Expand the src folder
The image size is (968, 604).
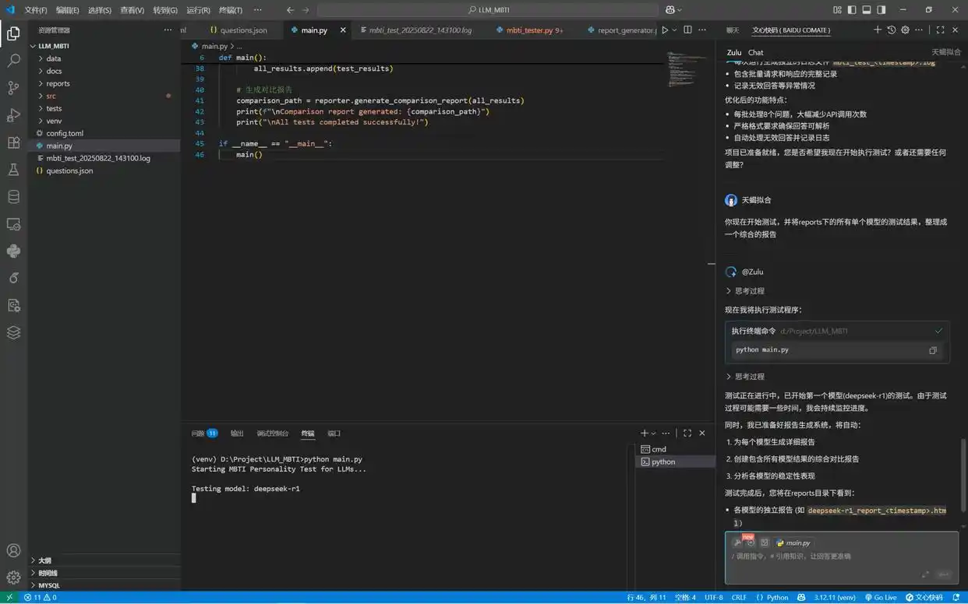(x=51, y=96)
